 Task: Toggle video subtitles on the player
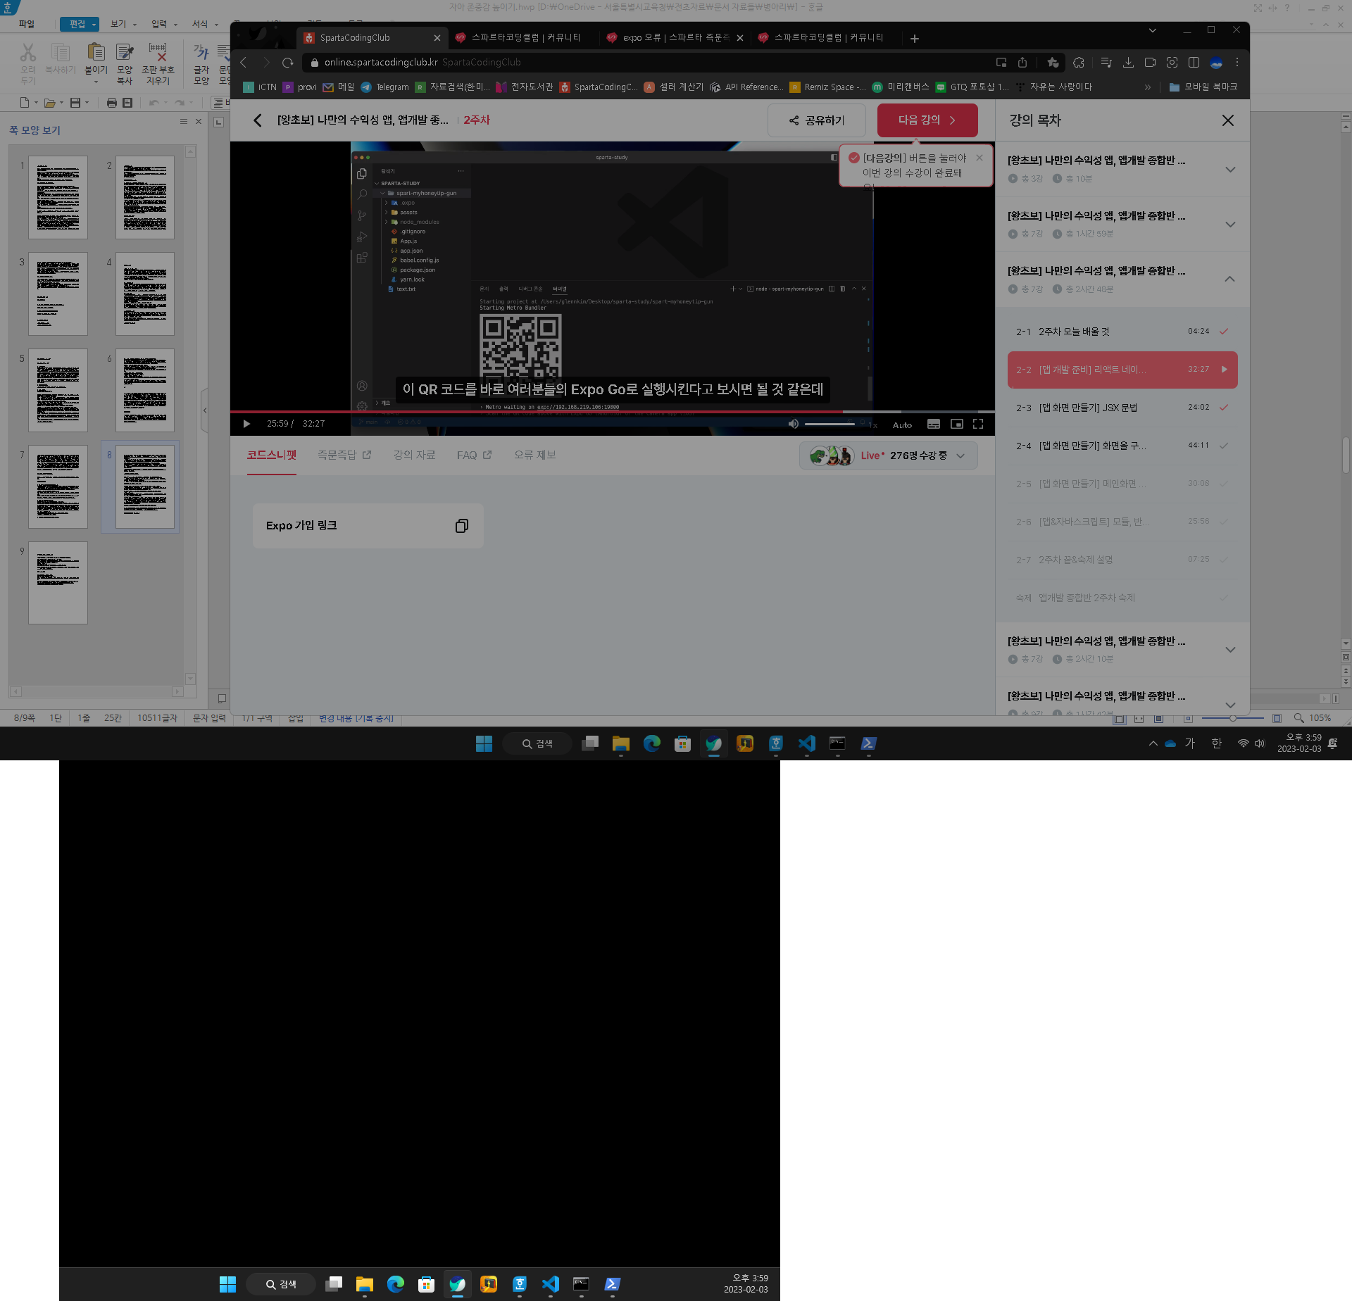click(x=934, y=424)
